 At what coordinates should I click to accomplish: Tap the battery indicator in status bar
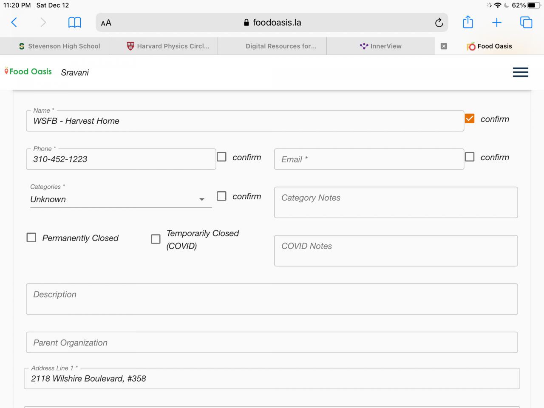[x=534, y=6]
